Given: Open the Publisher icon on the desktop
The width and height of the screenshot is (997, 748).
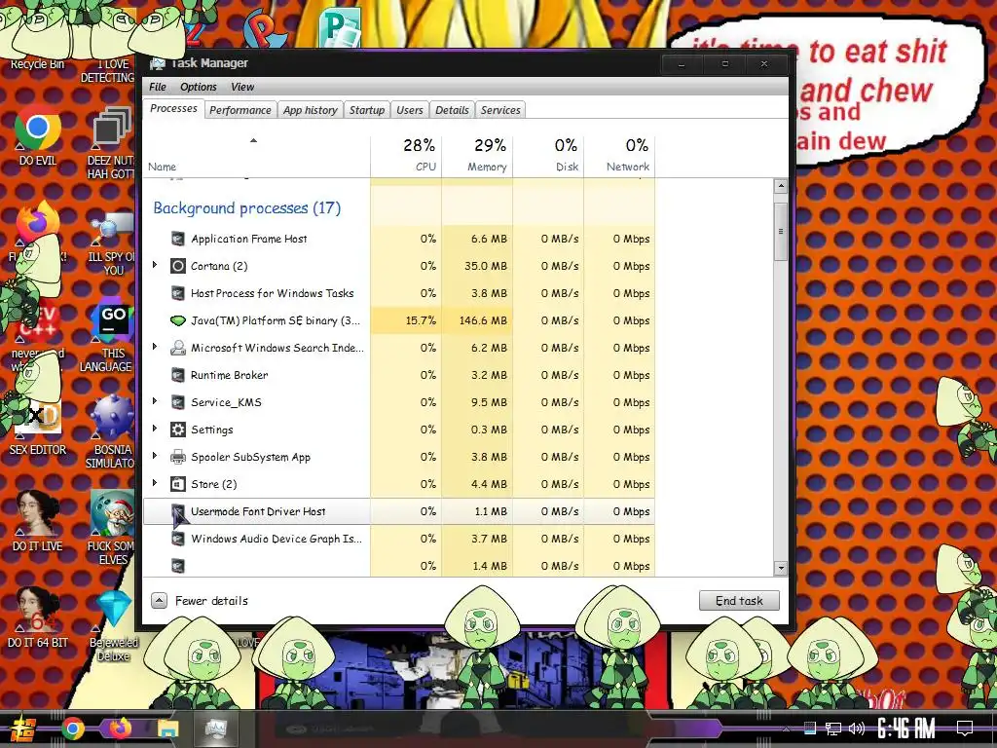Looking at the screenshot, I should (x=340, y=26).
